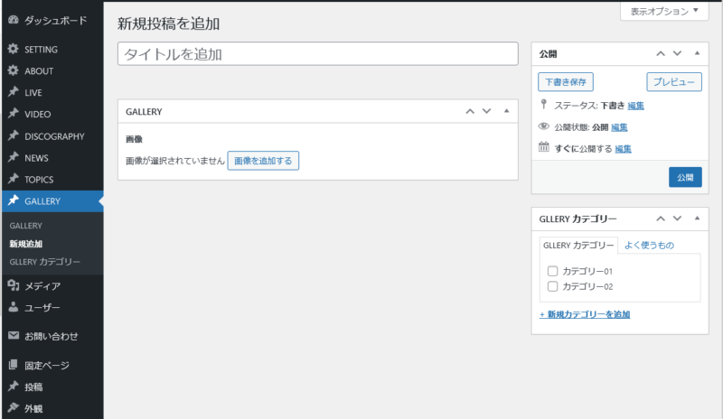Open the 表示オプション dropdown

(x=664, y=11)
